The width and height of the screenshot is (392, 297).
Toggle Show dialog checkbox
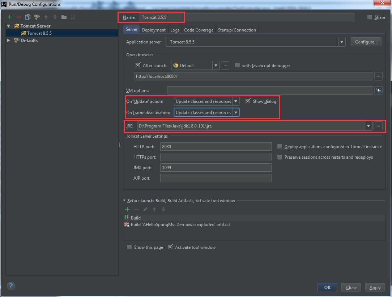(x=248, y=101)
